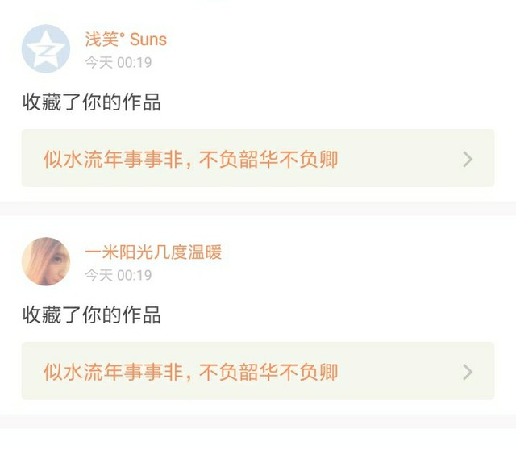The height and width of the screenshot is (450, 516).
Task: Tap the chevron arrow in 浅笑° Suns's work card
Action: click(x=468, y=160)
